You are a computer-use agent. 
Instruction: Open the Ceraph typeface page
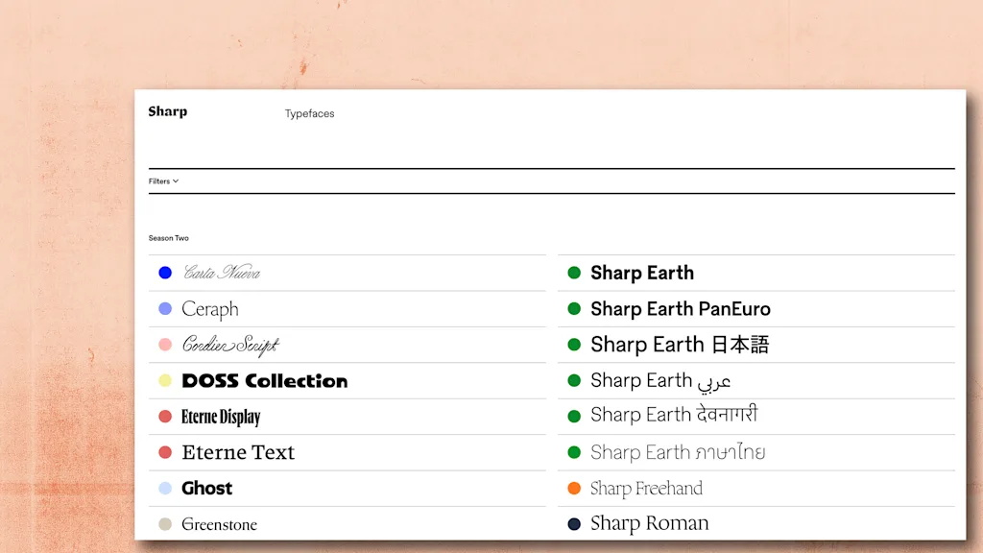(x=210, y=309)
